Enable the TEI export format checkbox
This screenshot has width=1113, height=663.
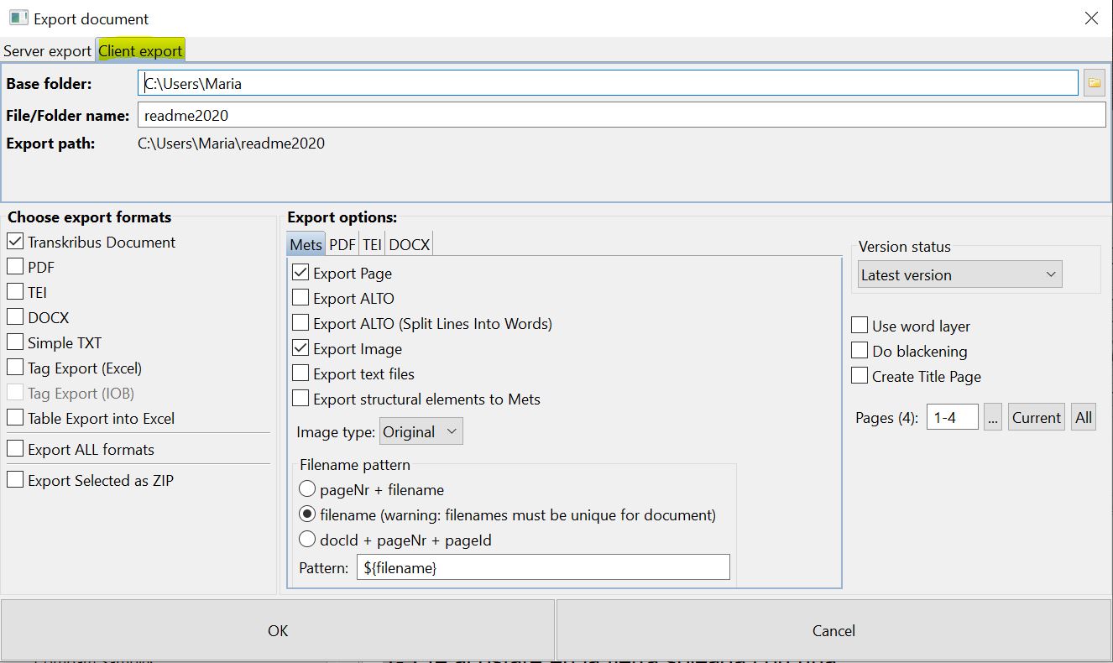pos(15,292)
